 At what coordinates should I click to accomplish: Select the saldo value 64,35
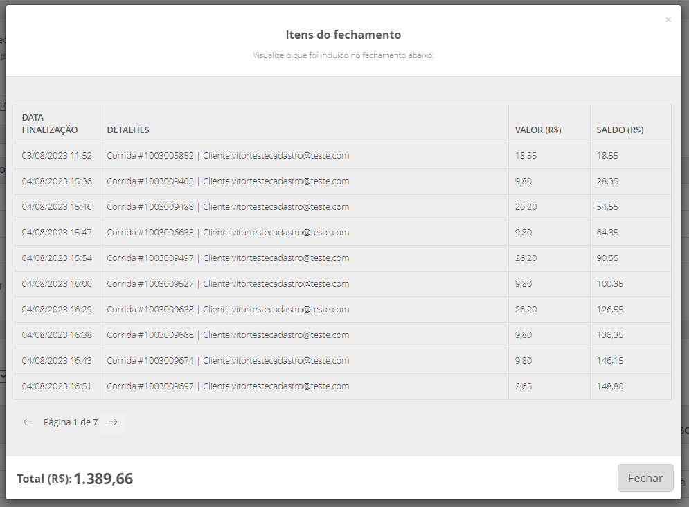click(607, 233)
